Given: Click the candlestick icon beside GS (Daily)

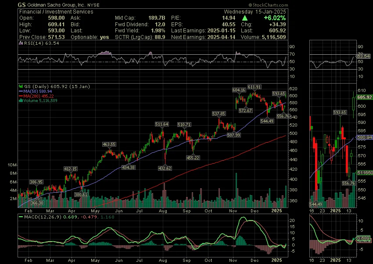Looking at the screenshot, I should pos(21,86).
